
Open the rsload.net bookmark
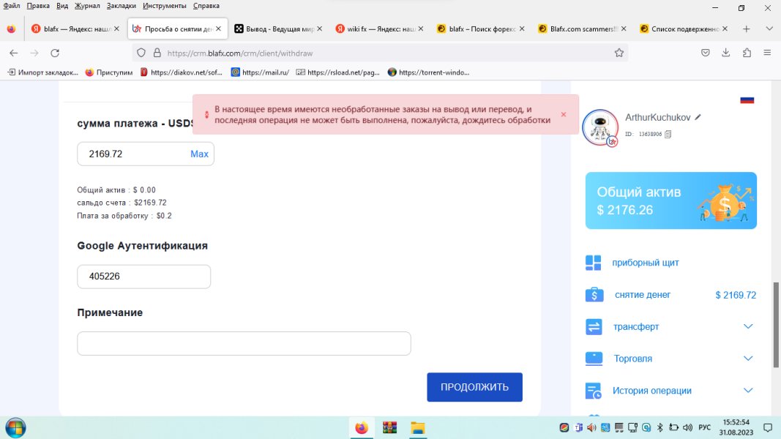tap(337, 72)
